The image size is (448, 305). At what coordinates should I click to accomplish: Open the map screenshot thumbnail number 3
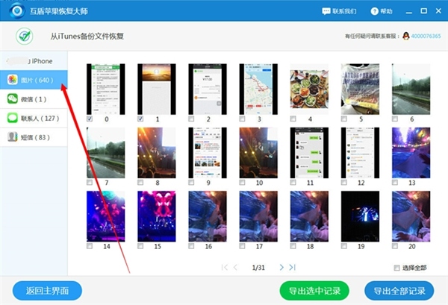pos(258,89)
